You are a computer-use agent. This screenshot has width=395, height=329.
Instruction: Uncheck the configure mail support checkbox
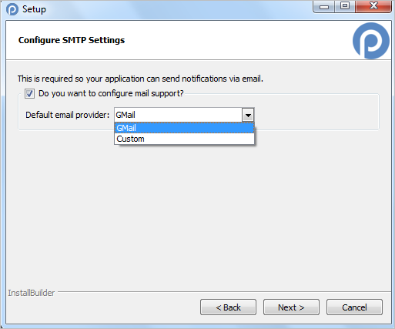pyautogui.click(x=29, y=94)
